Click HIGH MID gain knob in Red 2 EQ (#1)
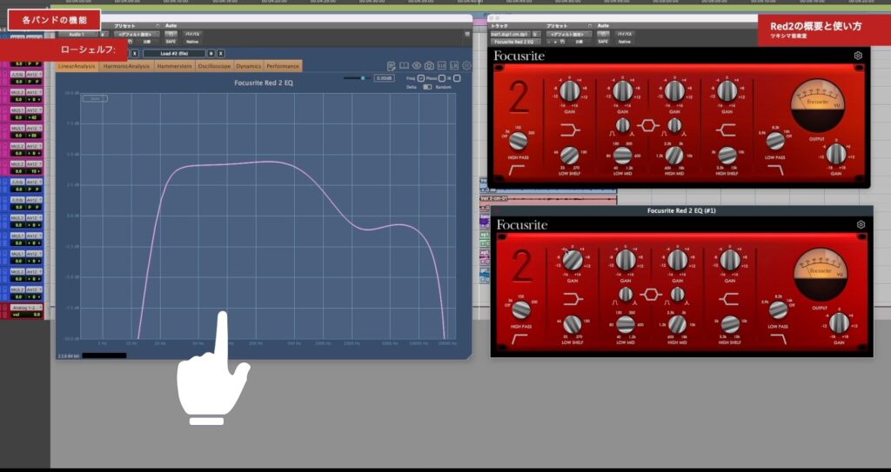 click(x=677, y=260)
